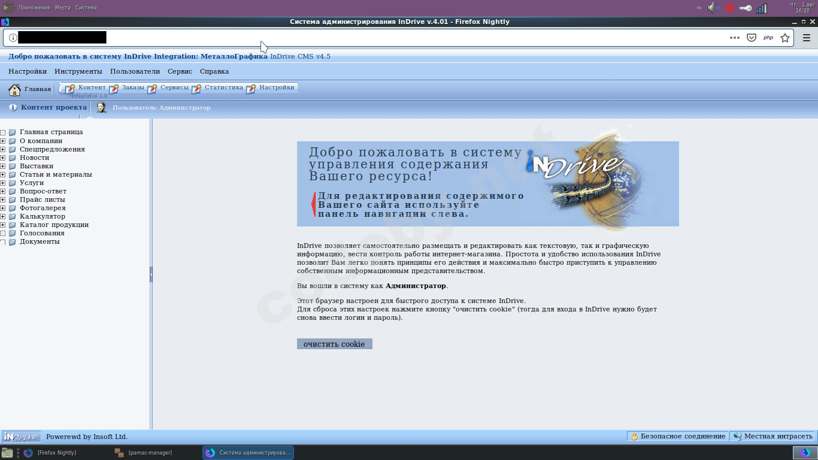Click the Administrator user avatar icon
This screenshot has width=818, height=460.
click(x=102, y=108)
